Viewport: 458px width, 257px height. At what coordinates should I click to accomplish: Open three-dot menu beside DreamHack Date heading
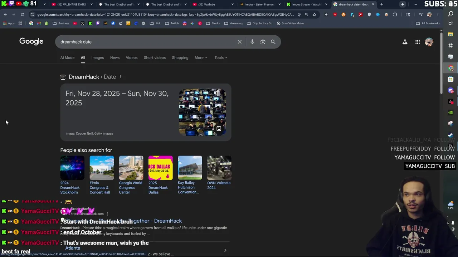click(x=120, y=77)
